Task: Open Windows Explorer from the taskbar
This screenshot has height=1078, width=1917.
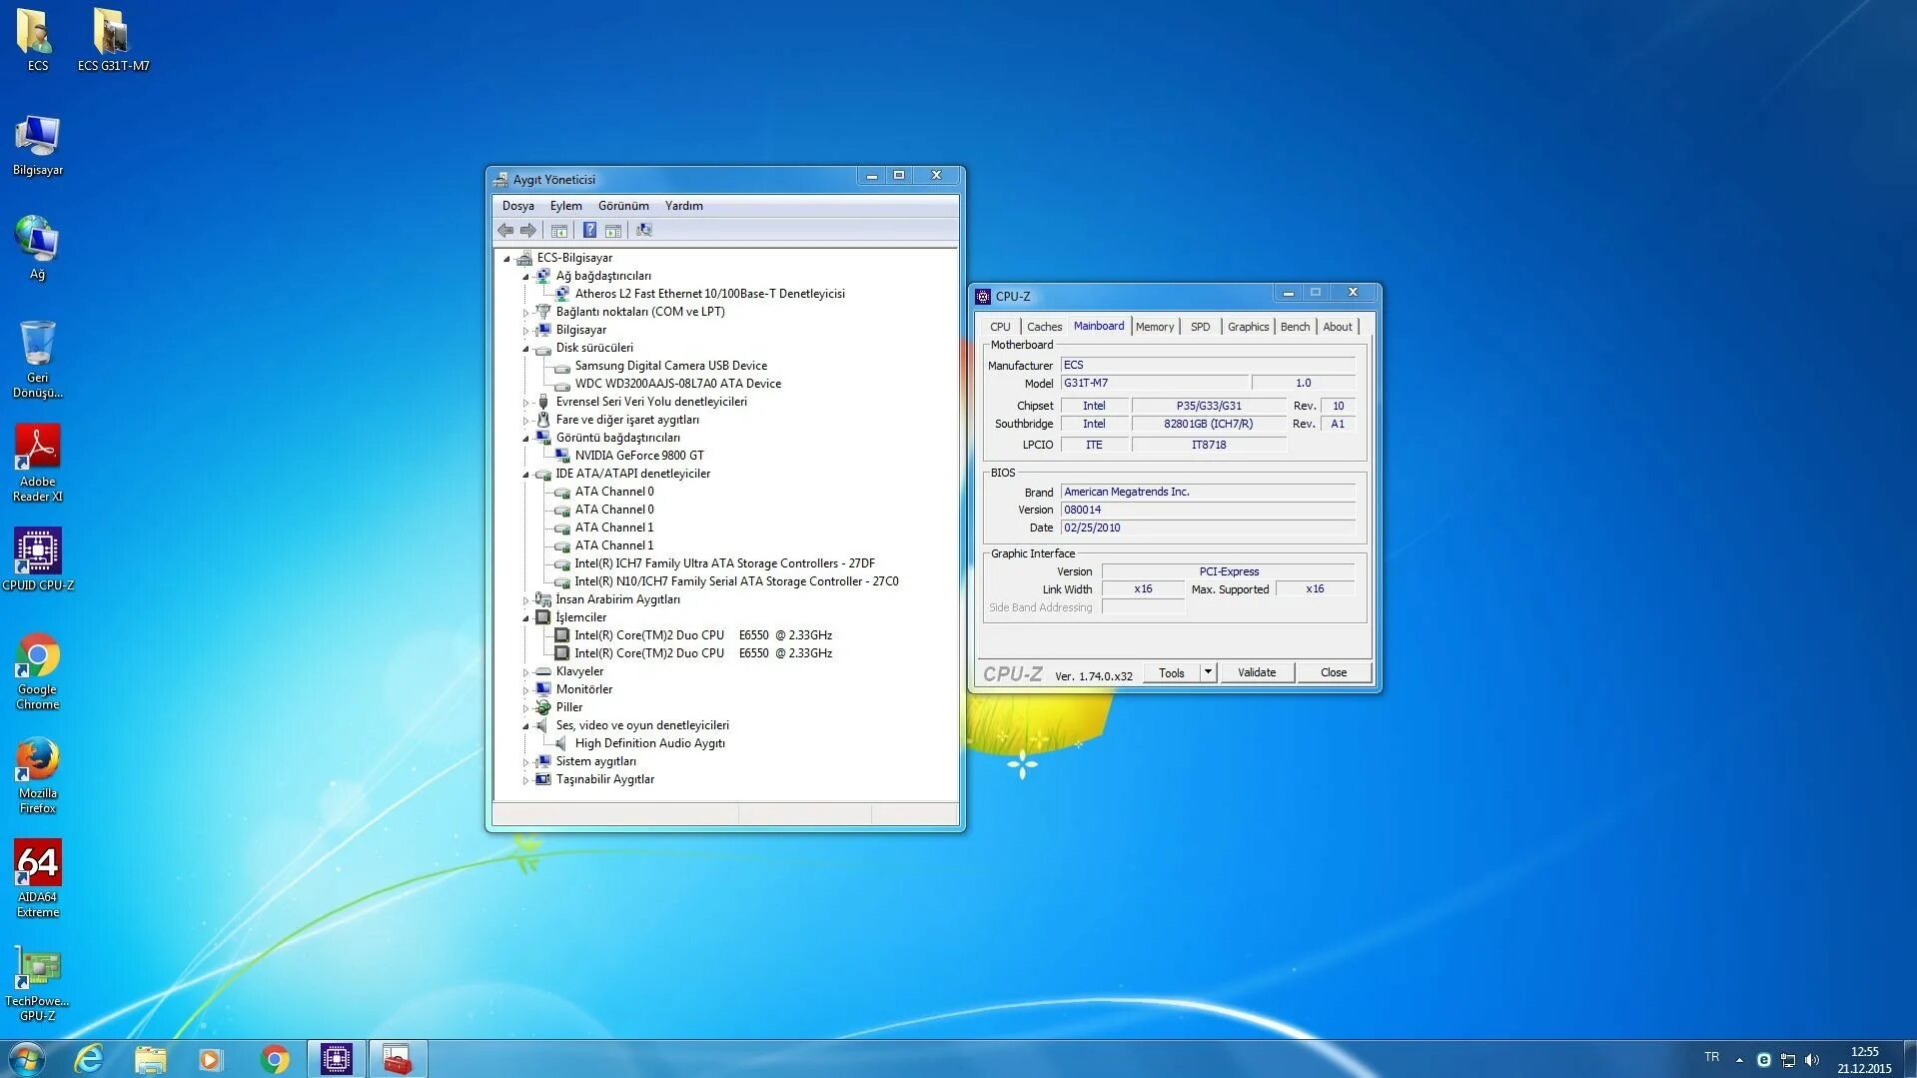Action: 150,1059
